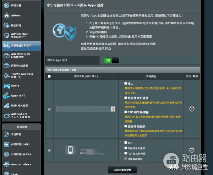Click the AiMesh sidebar icon
This screenshot has height=175, width=213.
click(x=6, y=15)
